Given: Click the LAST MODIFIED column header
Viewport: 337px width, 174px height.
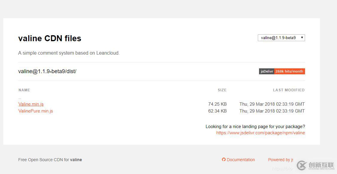Looking at the screenshot, I should click(x=289, y=90).
